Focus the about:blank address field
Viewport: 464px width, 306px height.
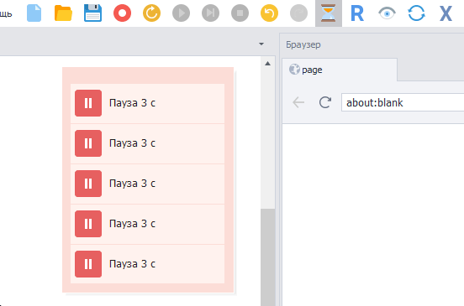[x=403, y=102]
